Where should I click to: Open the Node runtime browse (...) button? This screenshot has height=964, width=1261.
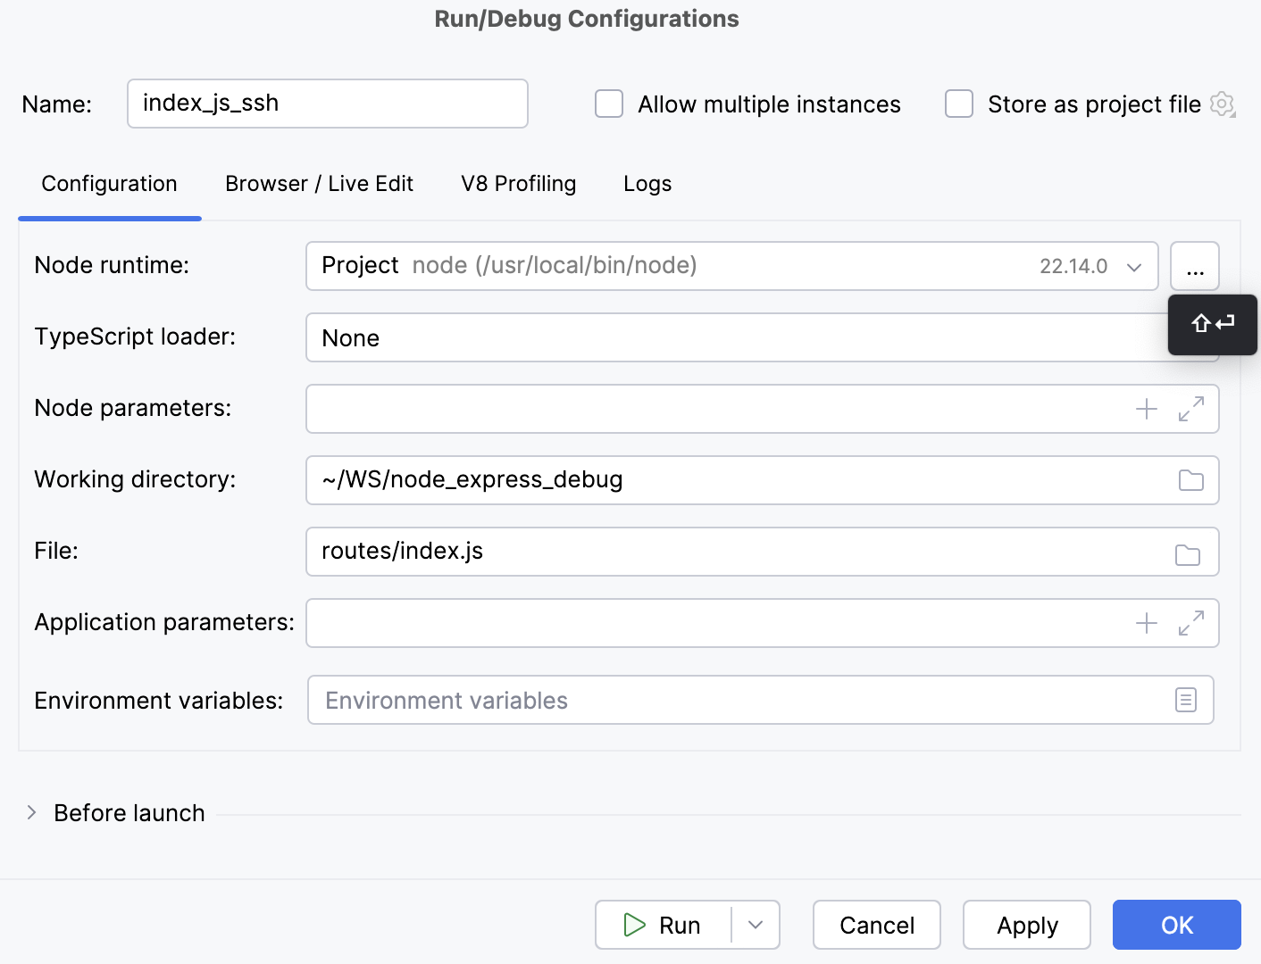click(1194, 265)
